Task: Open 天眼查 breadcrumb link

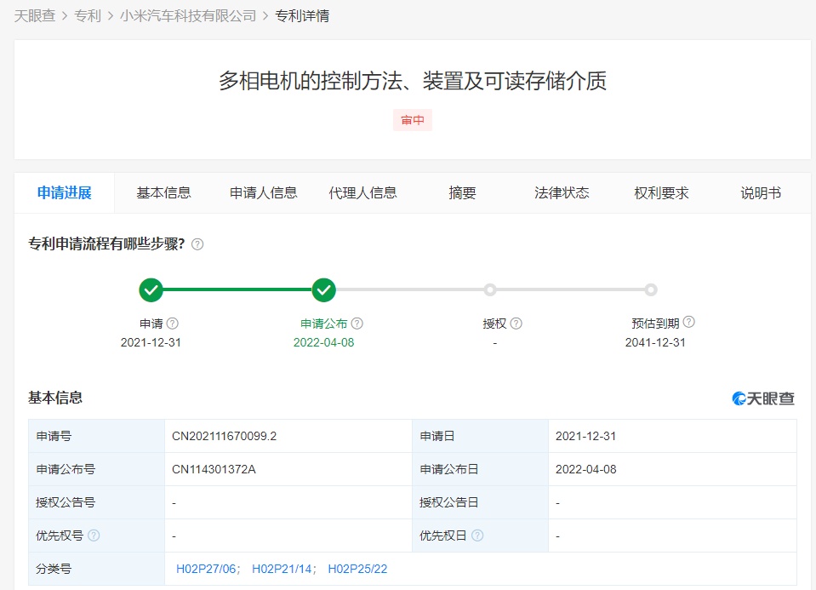Action: click(35, 16)
